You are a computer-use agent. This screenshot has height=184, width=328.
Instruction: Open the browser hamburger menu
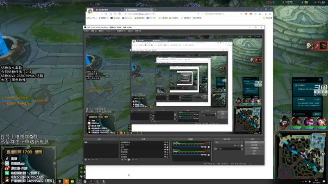[x=270, y=14]
